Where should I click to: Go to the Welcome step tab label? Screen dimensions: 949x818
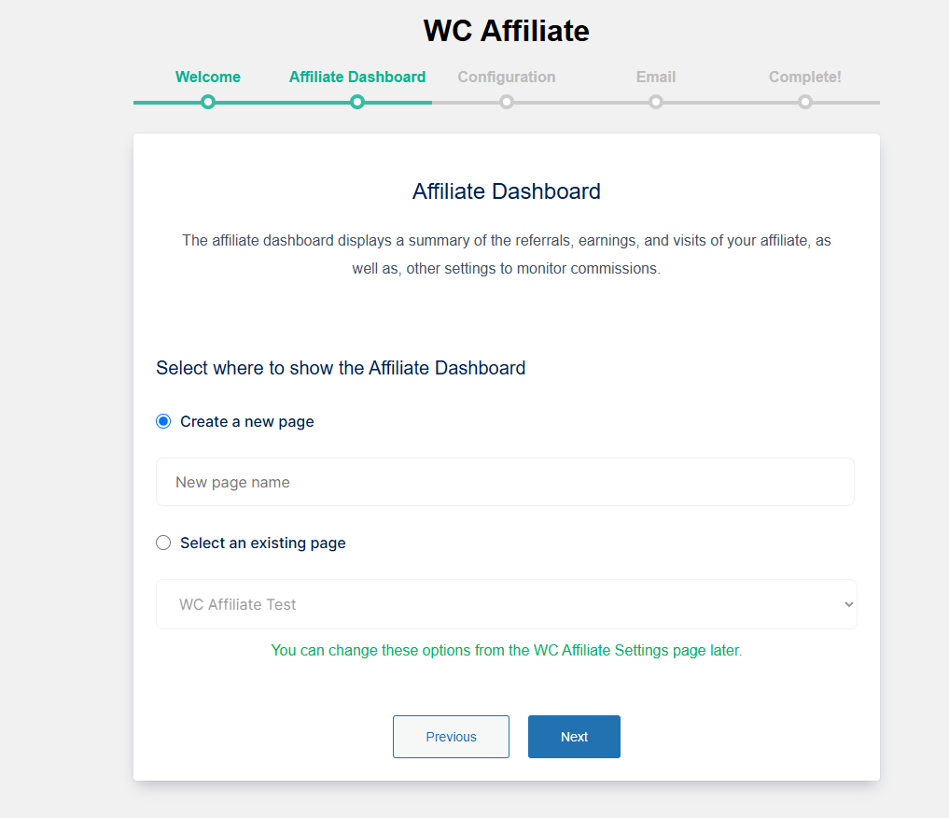[207, 77]
